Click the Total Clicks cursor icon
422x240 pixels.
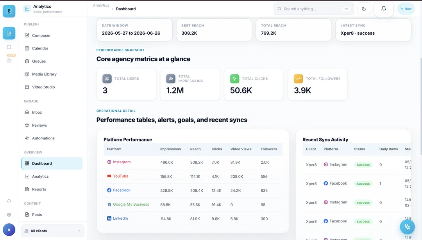(x=235, y=79)
